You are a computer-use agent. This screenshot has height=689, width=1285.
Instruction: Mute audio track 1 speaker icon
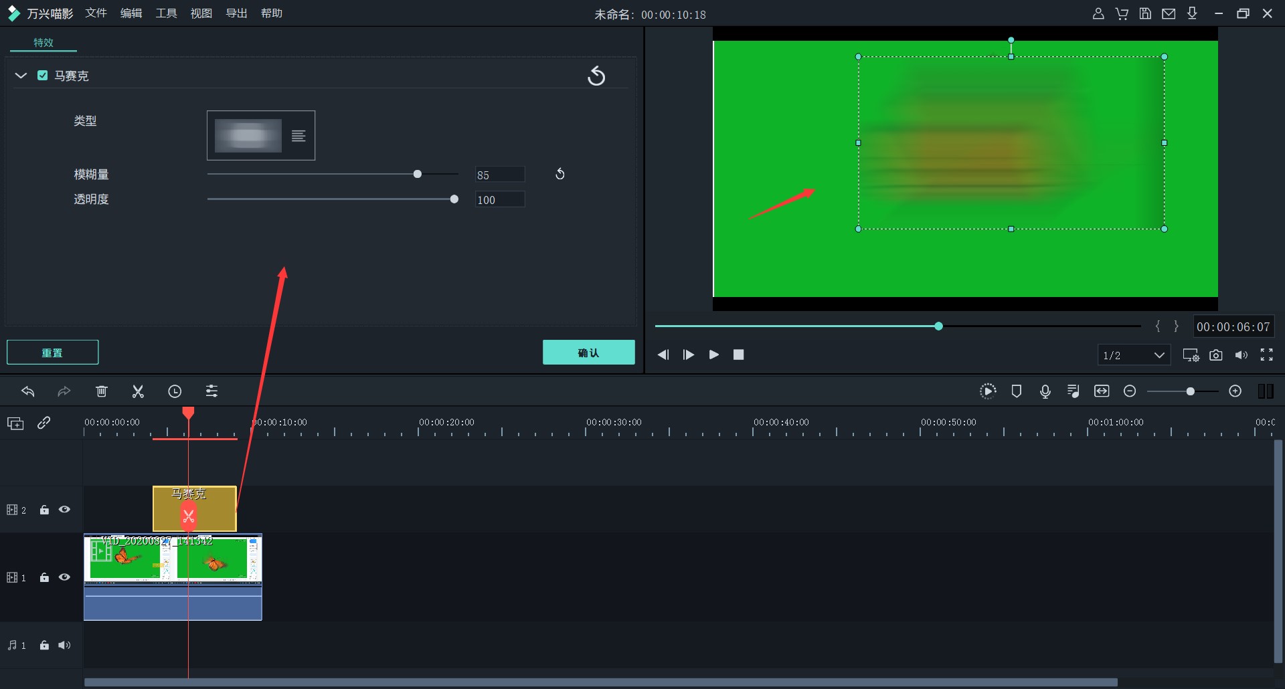click(x=64, y=646)
